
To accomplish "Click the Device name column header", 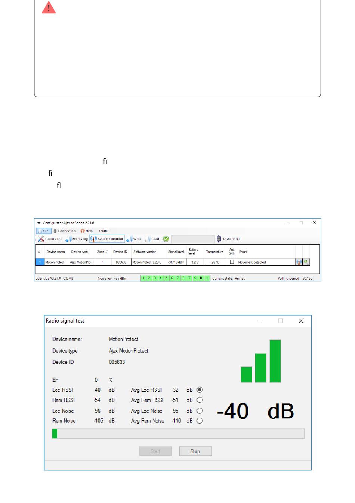I will (56, 252).
